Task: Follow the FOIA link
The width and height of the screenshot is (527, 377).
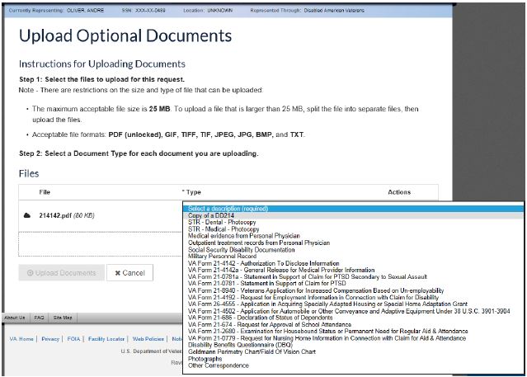Action: pos(73,339)
